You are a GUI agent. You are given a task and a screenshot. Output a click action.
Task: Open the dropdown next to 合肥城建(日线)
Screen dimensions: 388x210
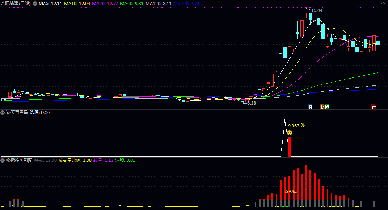point(35,4)
